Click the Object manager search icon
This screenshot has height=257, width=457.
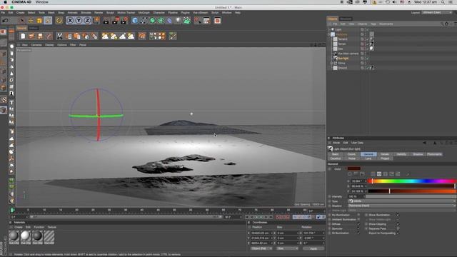[x=442, y=24]
